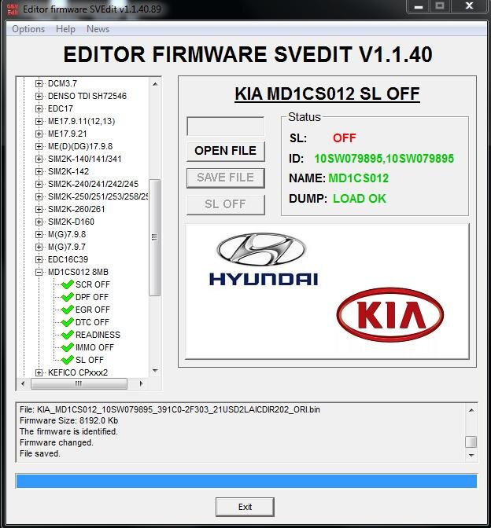491x528 pixels.
Task: Expand the SIM2K-142 tree node
Action: click(x=39, y=172)
